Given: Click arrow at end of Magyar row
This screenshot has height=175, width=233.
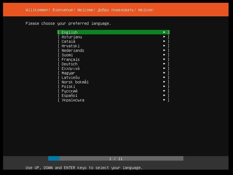Looking at the screenshot, I should [x=164, y=73].
